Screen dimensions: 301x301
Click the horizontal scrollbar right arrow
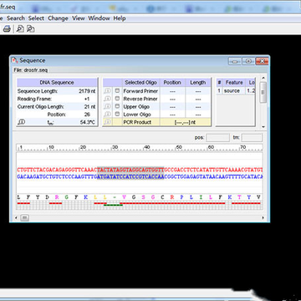pyautogui.click(x=263, y=217)
